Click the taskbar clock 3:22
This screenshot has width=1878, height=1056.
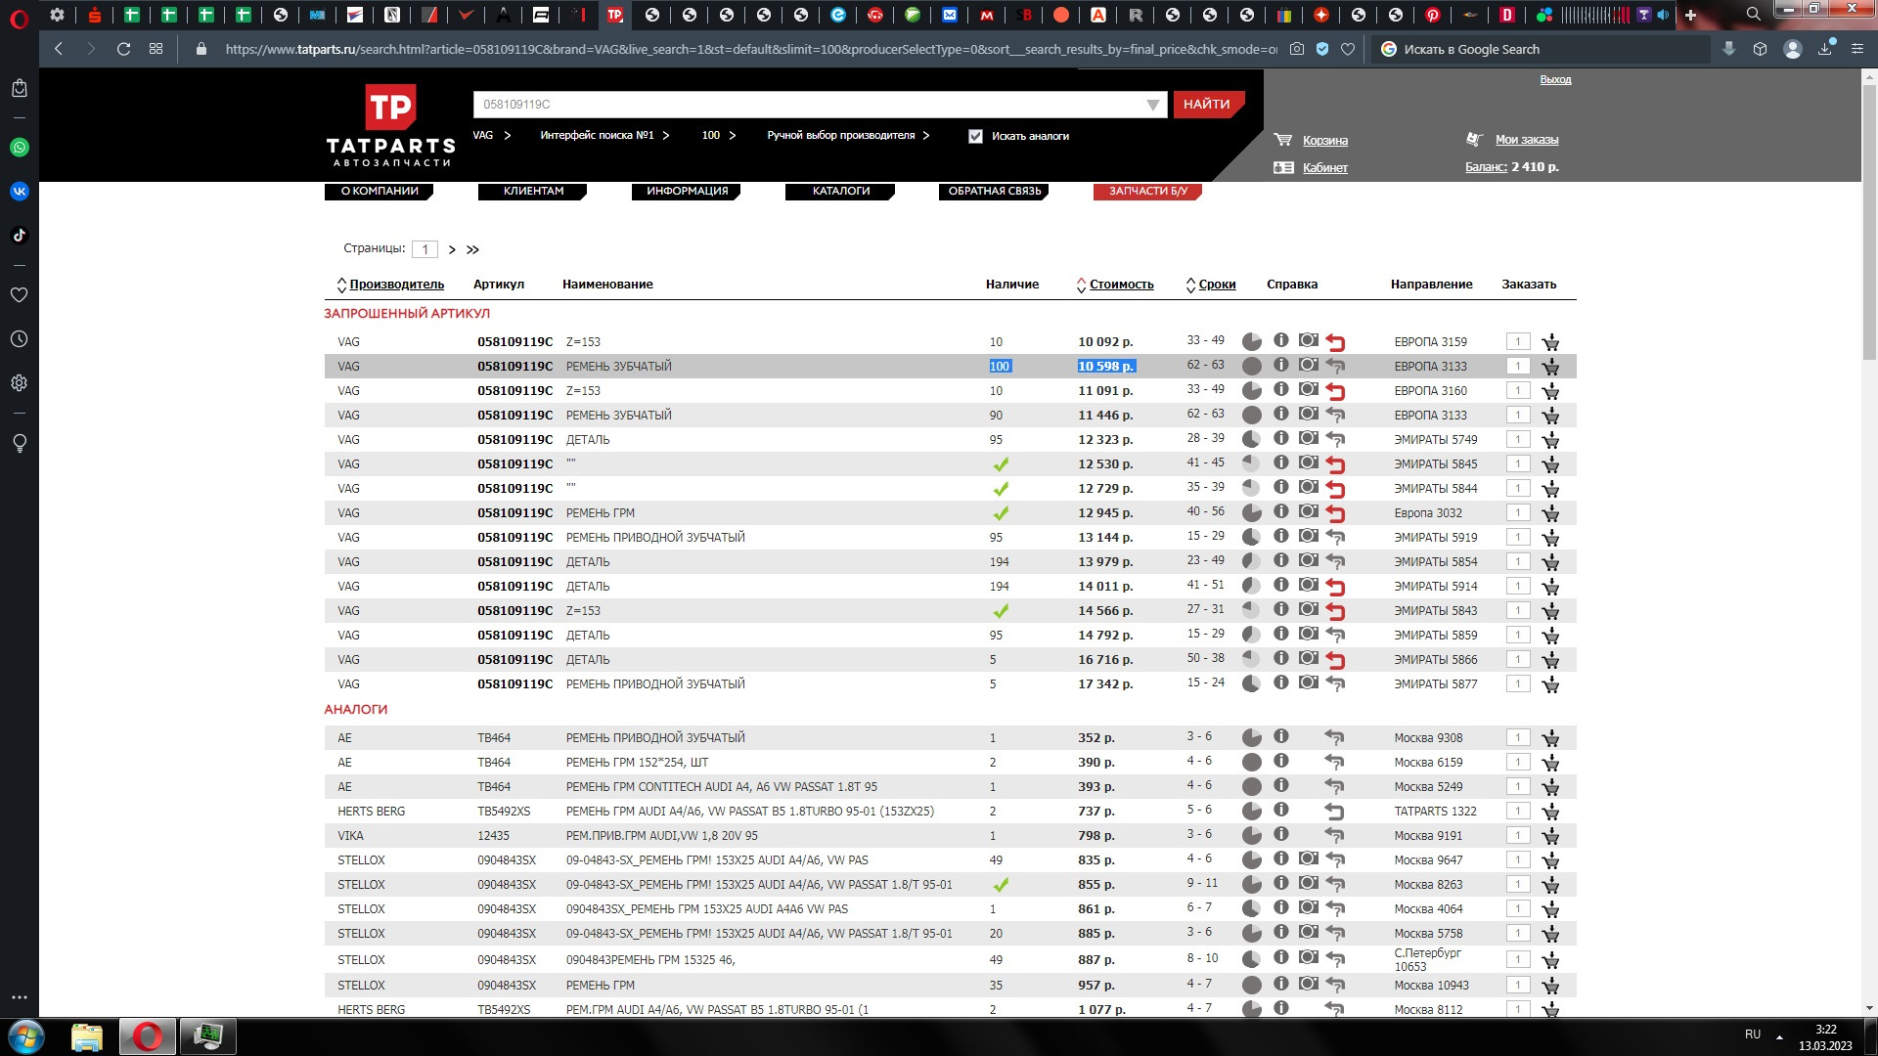click(x=1825, y=1030)
